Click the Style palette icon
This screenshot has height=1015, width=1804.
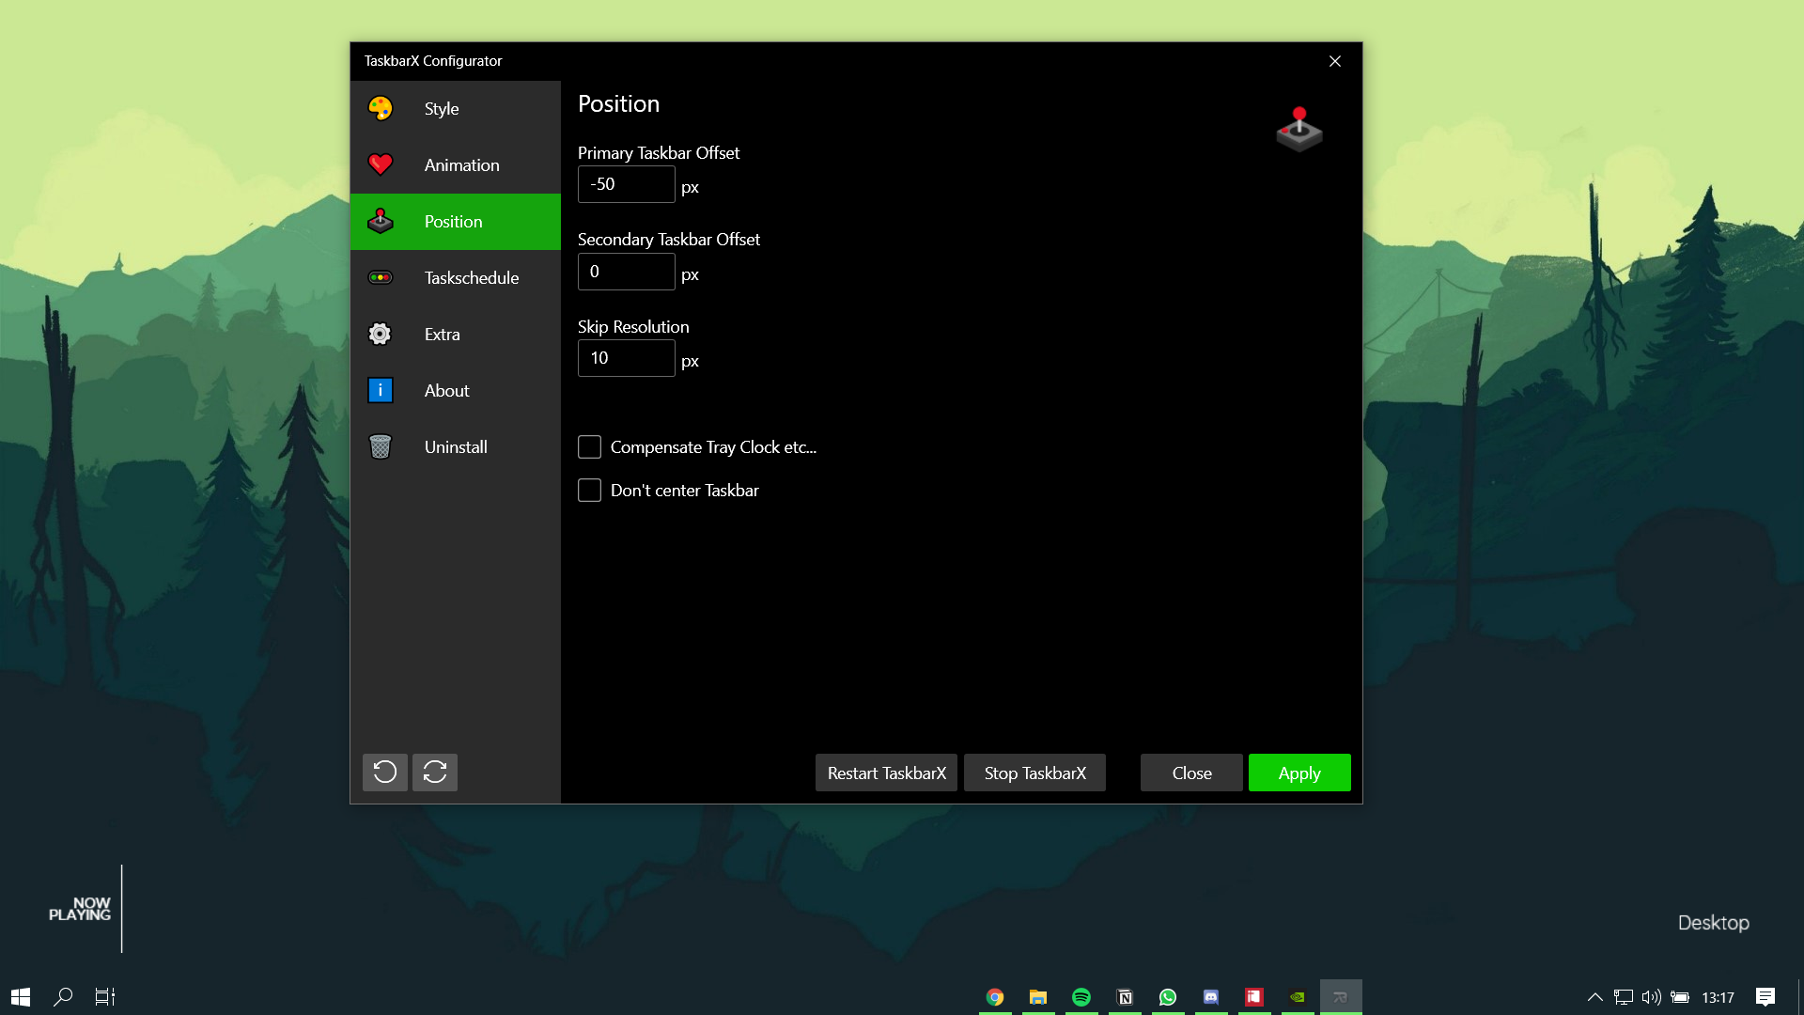381,109
